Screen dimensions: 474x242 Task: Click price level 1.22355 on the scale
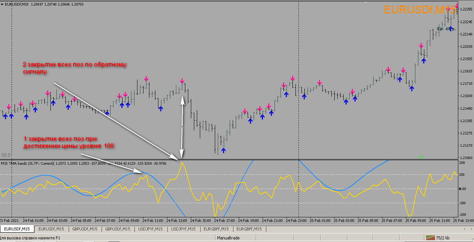466,9
